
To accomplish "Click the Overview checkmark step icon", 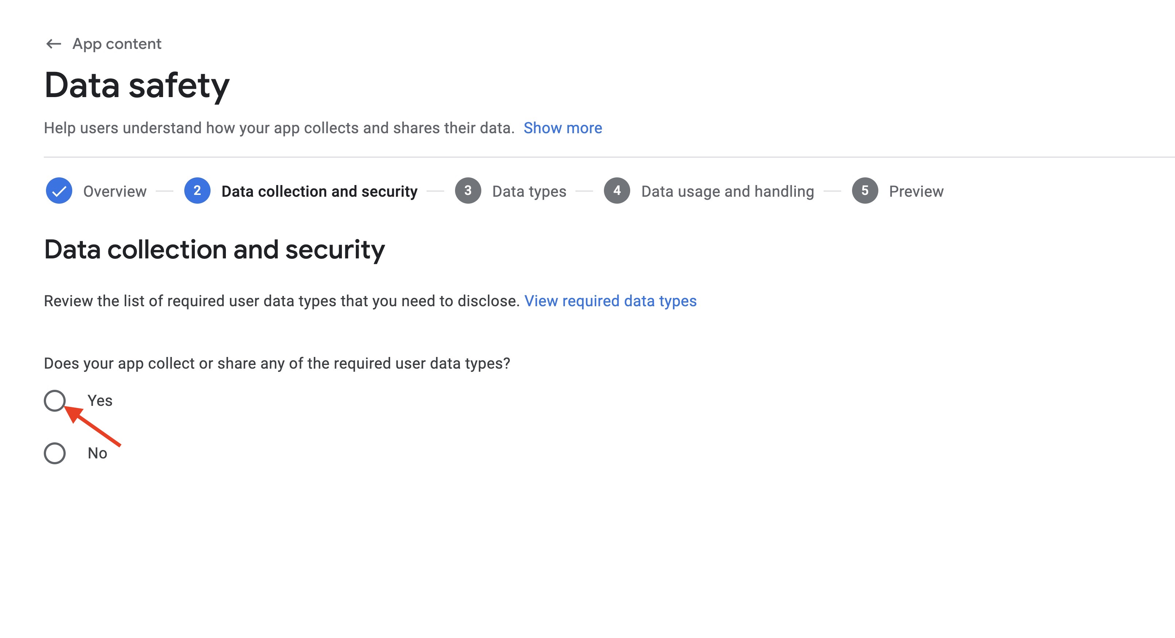I will 59,191.
